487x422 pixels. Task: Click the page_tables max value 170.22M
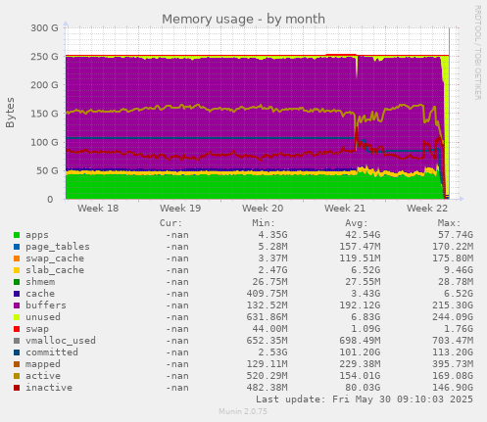pos(453,247)
